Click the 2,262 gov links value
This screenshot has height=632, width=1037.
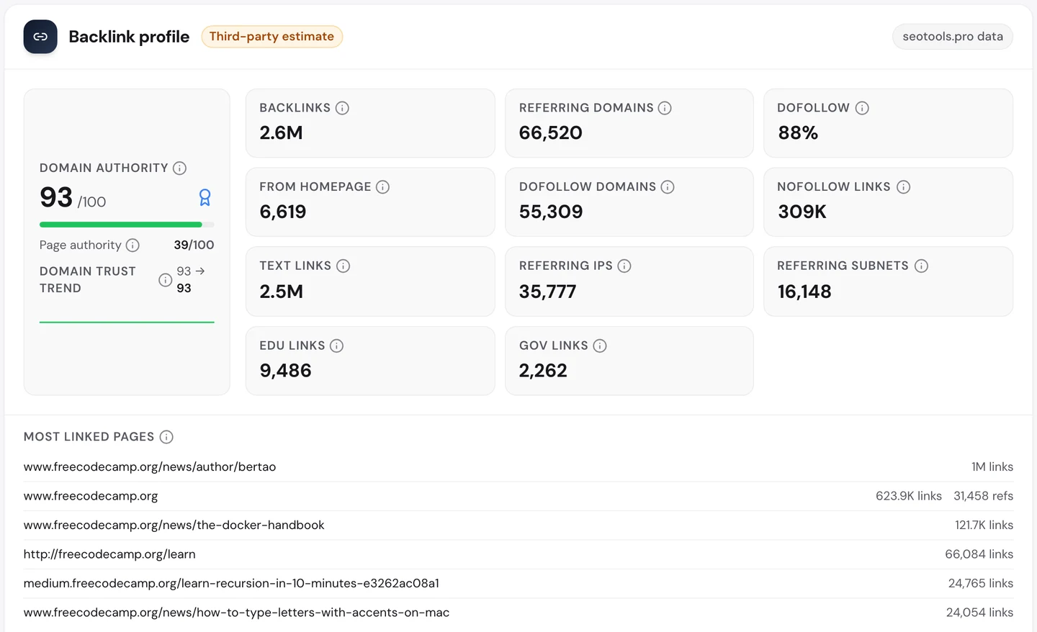[x=543, y=371]
